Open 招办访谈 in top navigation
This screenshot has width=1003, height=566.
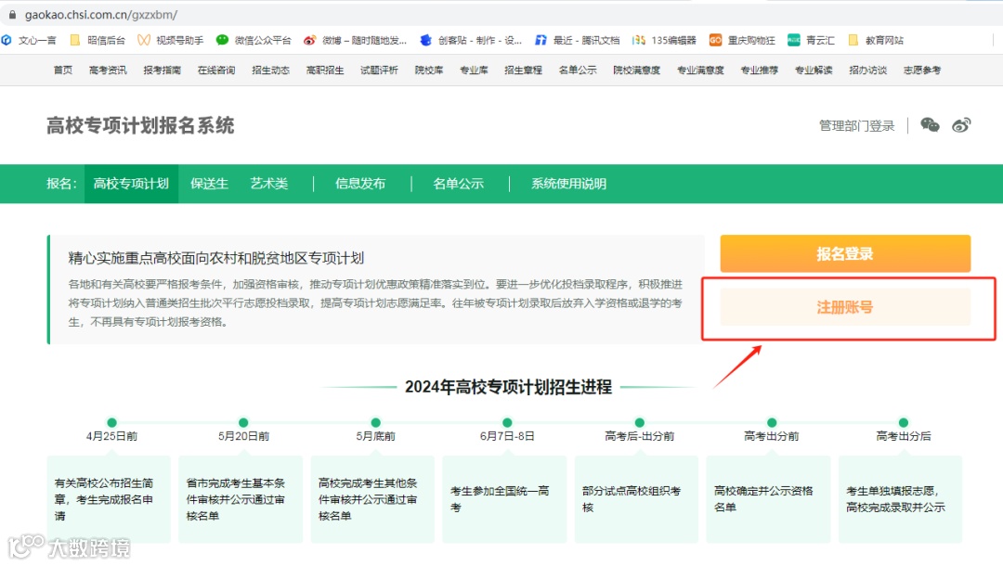pos(868,71)
